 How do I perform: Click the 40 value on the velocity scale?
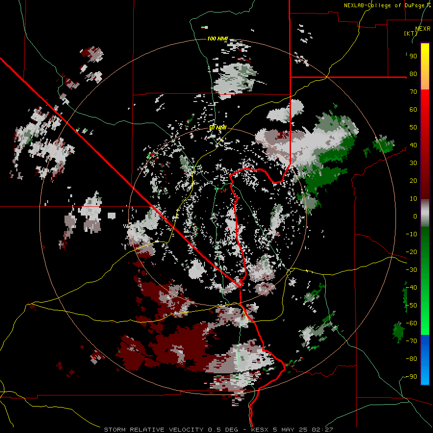coord(413,145)
